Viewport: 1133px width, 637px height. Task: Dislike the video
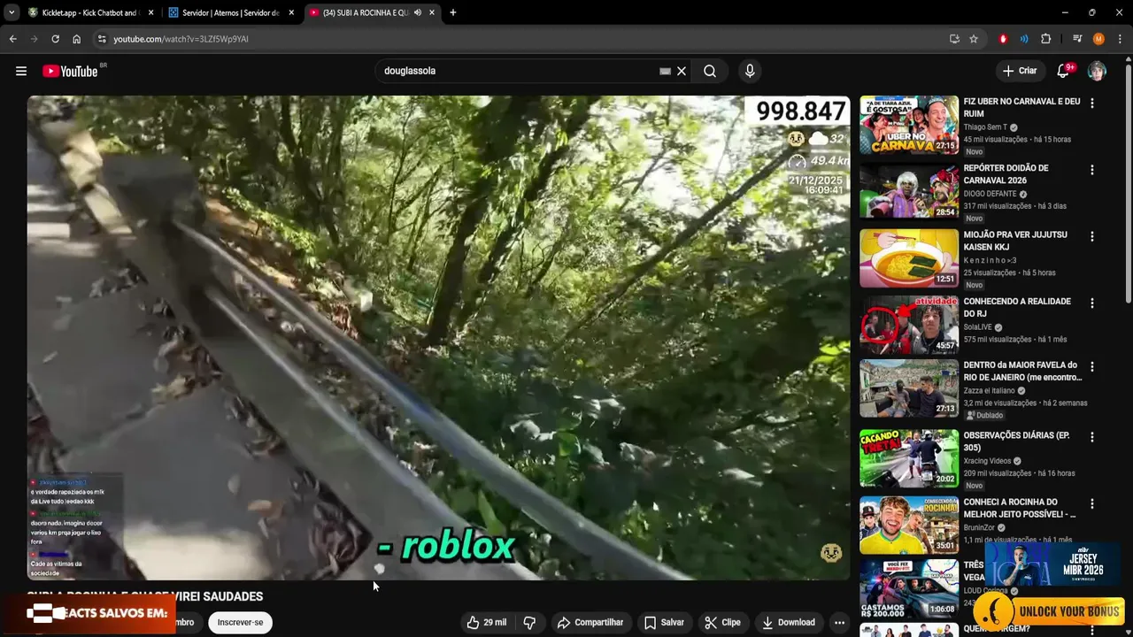[x=529, y=622]
